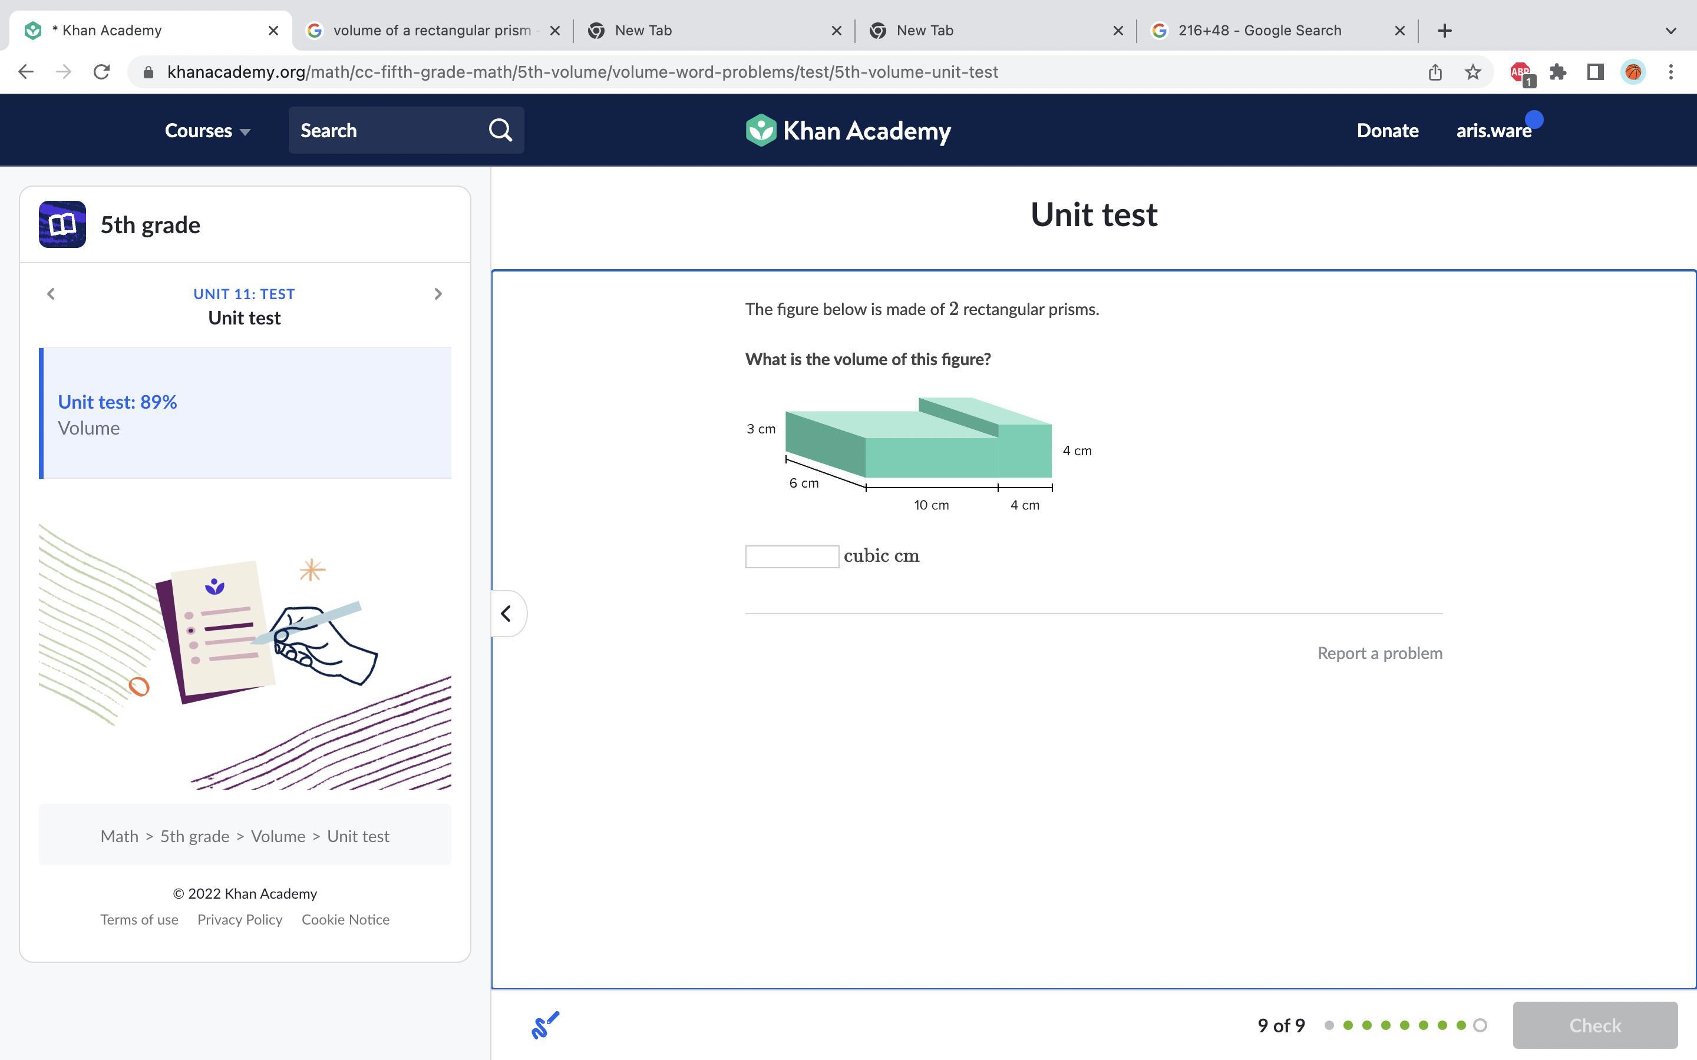Toggle the browser side panel icon
The height and width of the screenshot is (1060, 1697).
[x=1595, y=72]
